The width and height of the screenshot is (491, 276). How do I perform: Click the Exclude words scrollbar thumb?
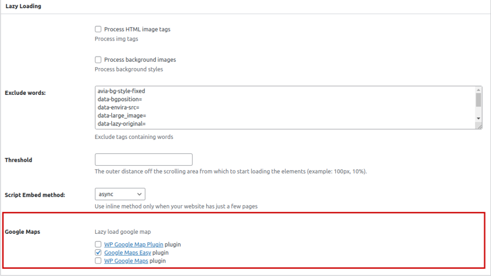coord(478,100)
